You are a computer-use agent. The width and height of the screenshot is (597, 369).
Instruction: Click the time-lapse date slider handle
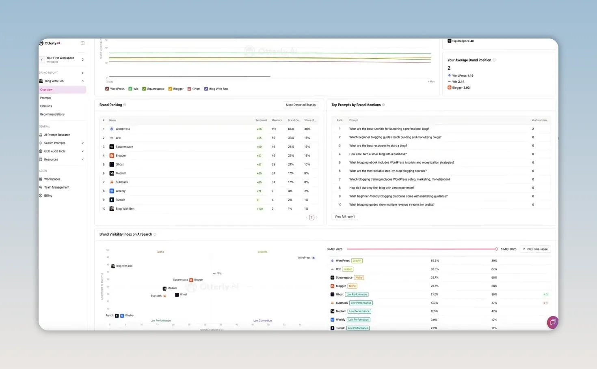point(496,249)
